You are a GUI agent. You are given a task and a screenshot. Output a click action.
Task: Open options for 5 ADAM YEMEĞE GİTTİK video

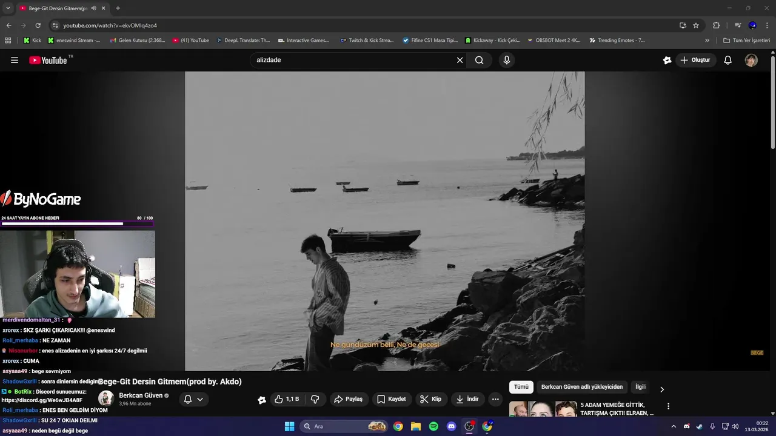[668, 406]
